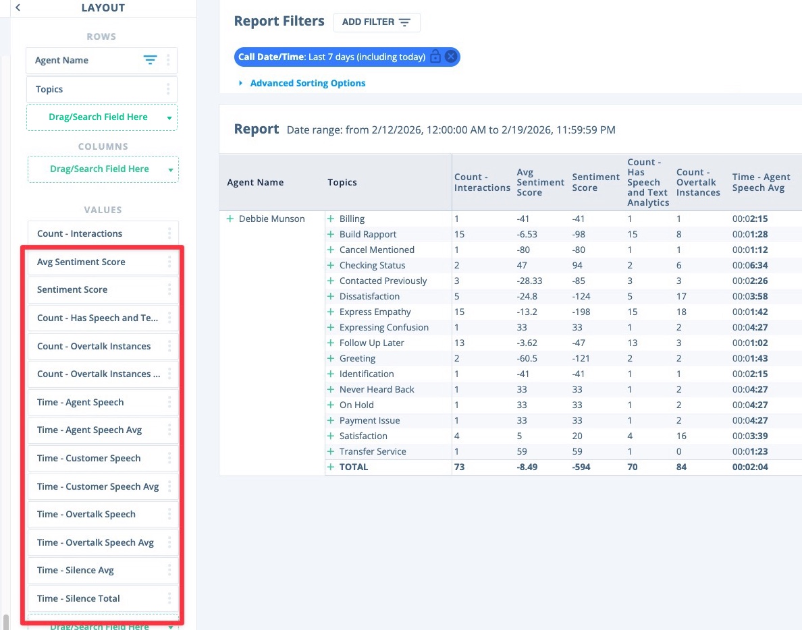Open drag handle menu for Topics field

[168, 90]
